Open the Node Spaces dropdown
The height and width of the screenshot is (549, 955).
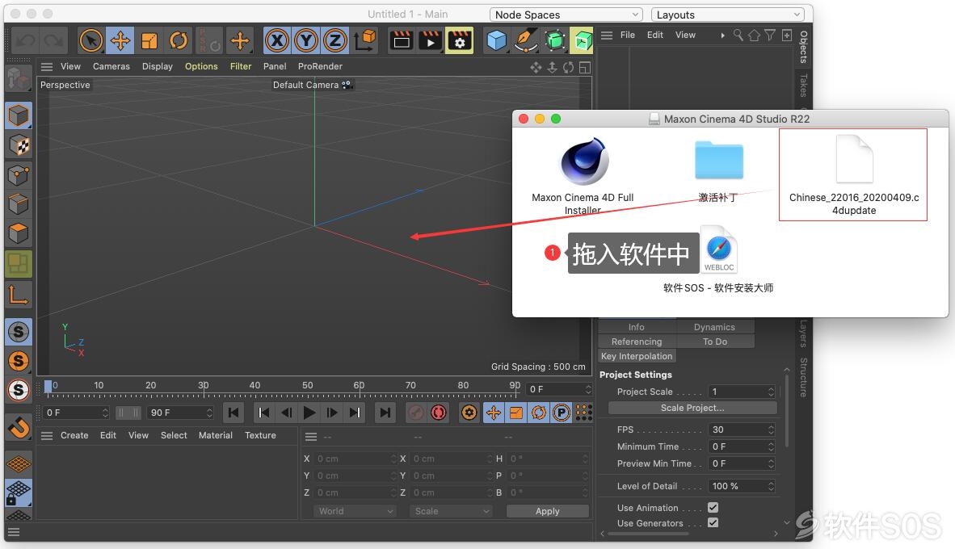pos(566,15)
